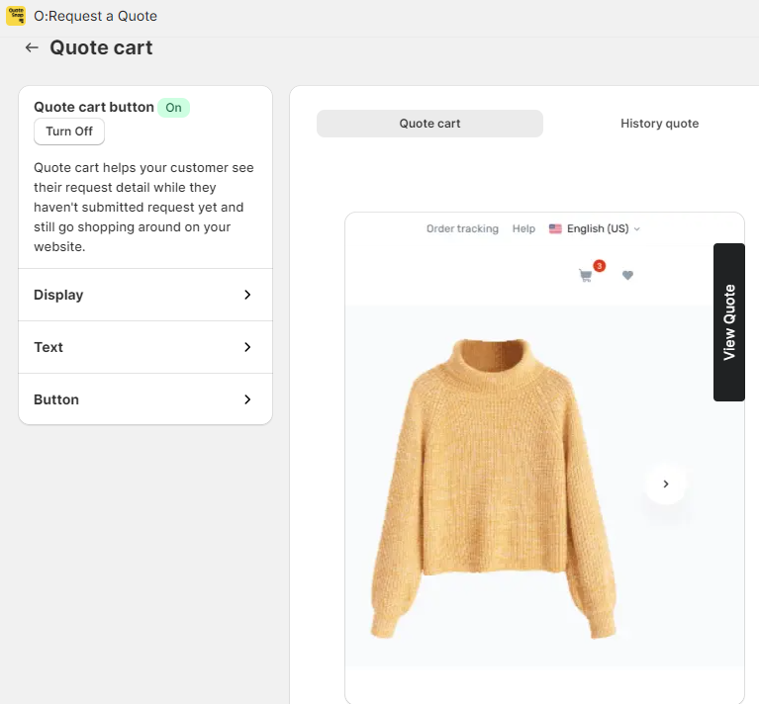The image size is (759, 704).
Task: Switch to the Quote cart tab
Action: [x=429, y=124]
